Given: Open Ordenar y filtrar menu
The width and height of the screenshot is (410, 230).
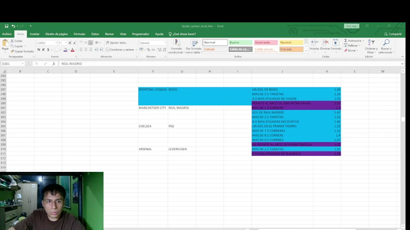Looking at the screenshot, I should tap(371, 47).
